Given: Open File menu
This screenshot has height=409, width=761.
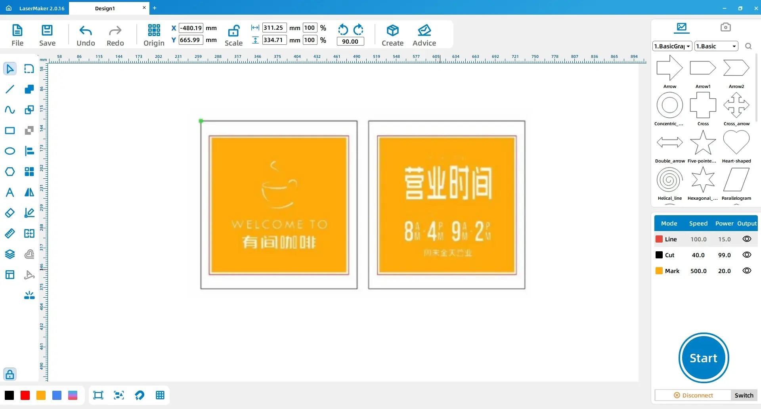Looking at the screenshot, I should click(x=17, y=35).
